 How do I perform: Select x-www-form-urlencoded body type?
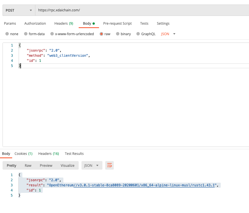tap(52, 34)
